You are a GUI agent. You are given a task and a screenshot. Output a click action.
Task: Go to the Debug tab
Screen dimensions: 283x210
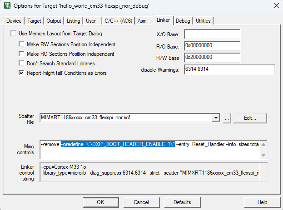[x=183, y=21]
